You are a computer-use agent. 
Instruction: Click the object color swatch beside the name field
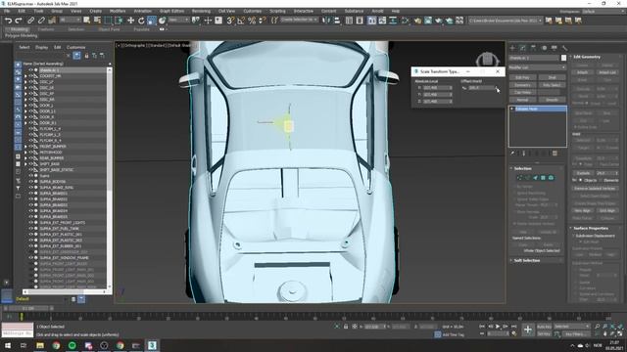[564, 58]
